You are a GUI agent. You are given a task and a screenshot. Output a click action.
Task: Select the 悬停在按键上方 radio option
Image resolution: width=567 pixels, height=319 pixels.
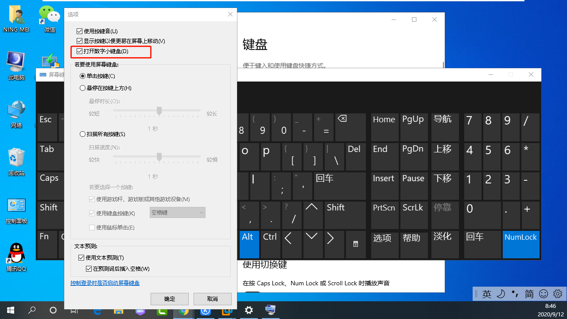tap(82, 88)
